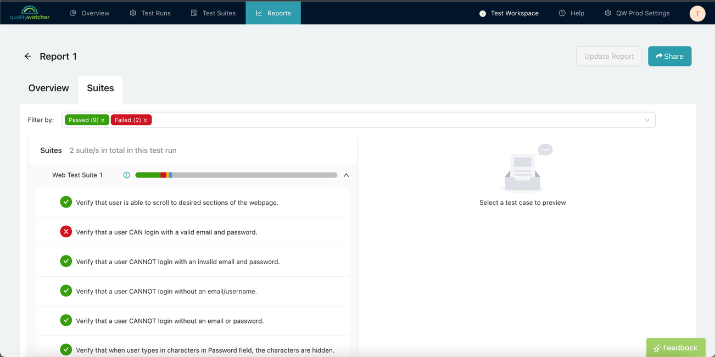
Task: Go back using the arrow beside Report 1
Action: pyautogui.click(x=28, y=57)
